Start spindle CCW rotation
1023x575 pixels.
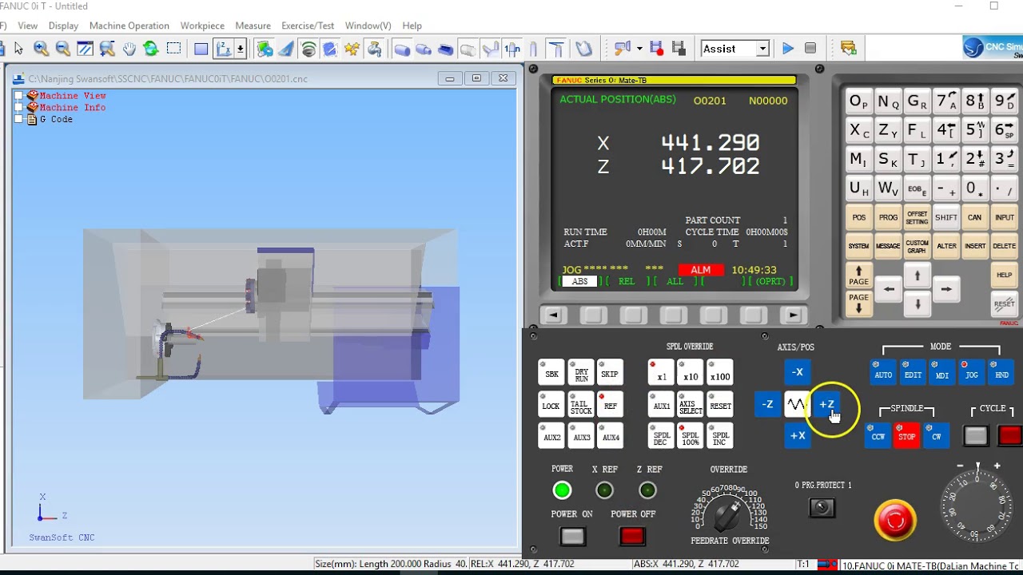(x=878, y=436)
